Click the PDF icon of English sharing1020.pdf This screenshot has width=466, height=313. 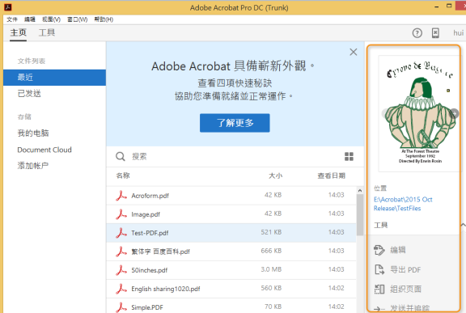(121, 289)
